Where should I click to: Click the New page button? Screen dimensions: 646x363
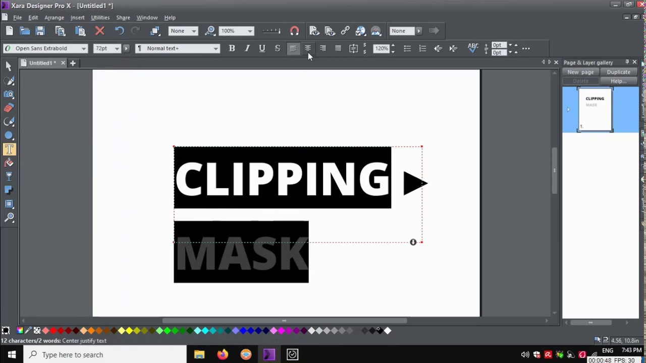pos(580,72)
